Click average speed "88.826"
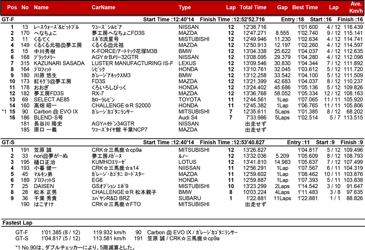The image size is (365, 250). (355, 198)
